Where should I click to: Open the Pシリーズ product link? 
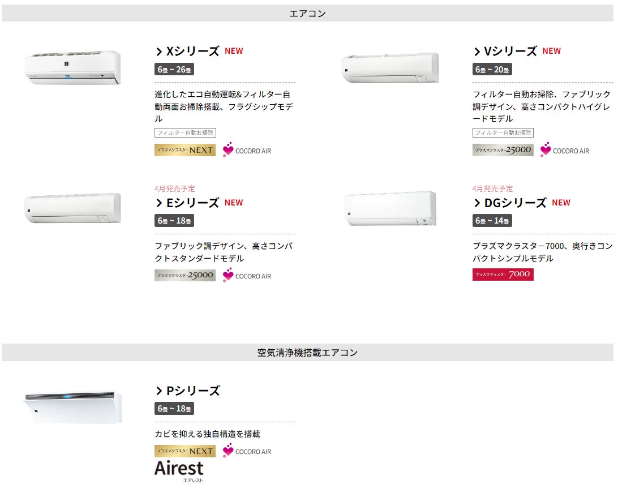coord(188,391)
